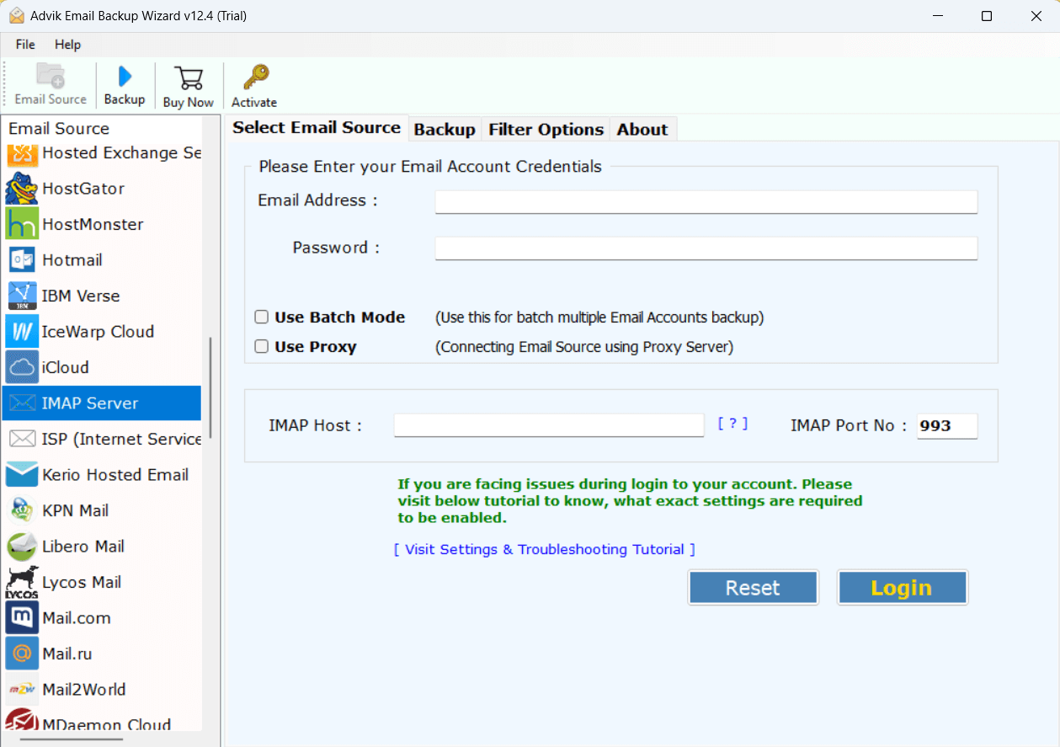Select the HostGator list entry text
The image size is (1060, 747).
coord(83,189)
